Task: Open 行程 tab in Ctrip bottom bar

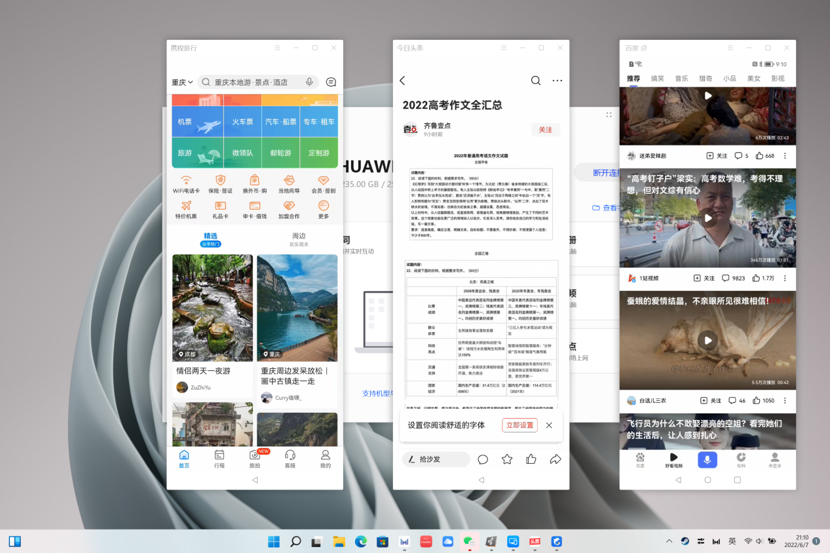Action: point(219,459)
